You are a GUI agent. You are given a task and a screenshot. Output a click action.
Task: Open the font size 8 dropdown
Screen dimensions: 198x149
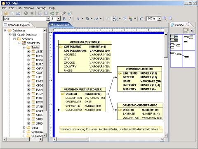[x=59, y=19]
